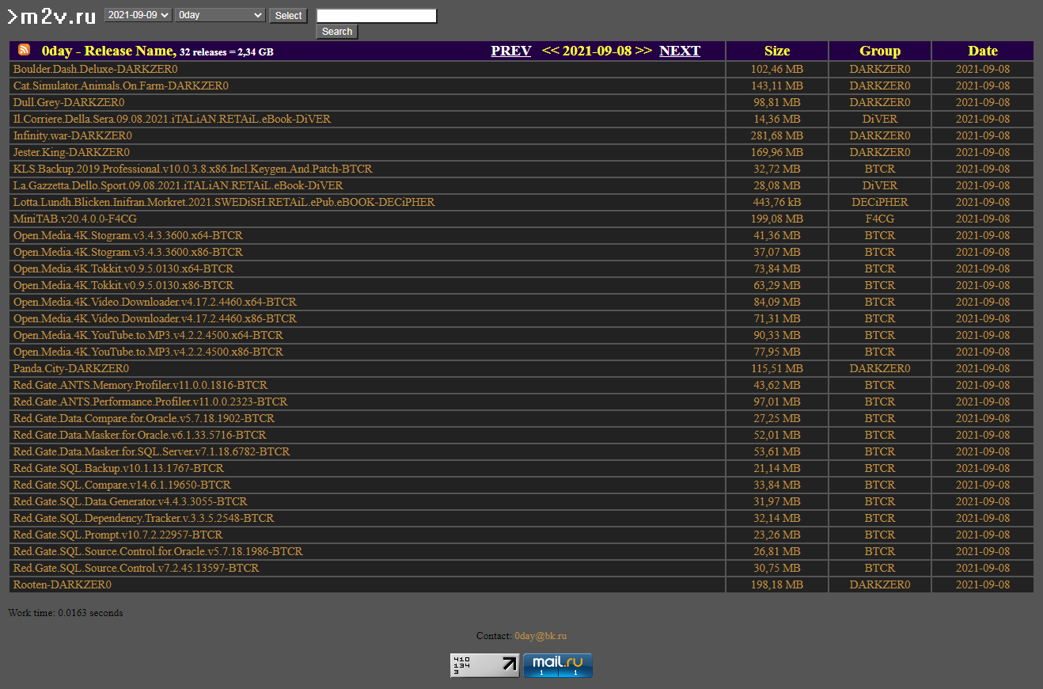Click the Search button
The height and width of the screenshot is (689, 1043).
[x=337, y=32]
